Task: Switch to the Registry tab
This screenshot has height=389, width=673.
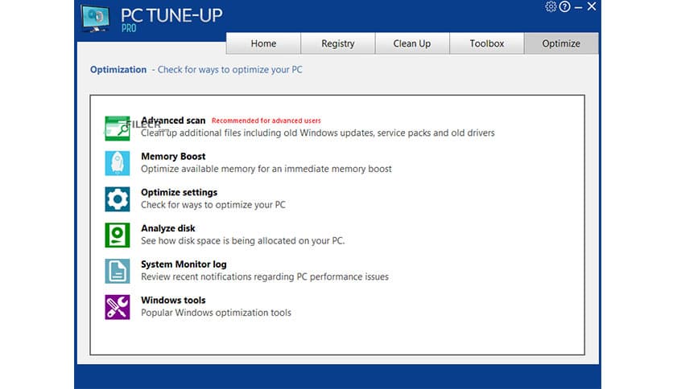Action: [x=338, y=43]
